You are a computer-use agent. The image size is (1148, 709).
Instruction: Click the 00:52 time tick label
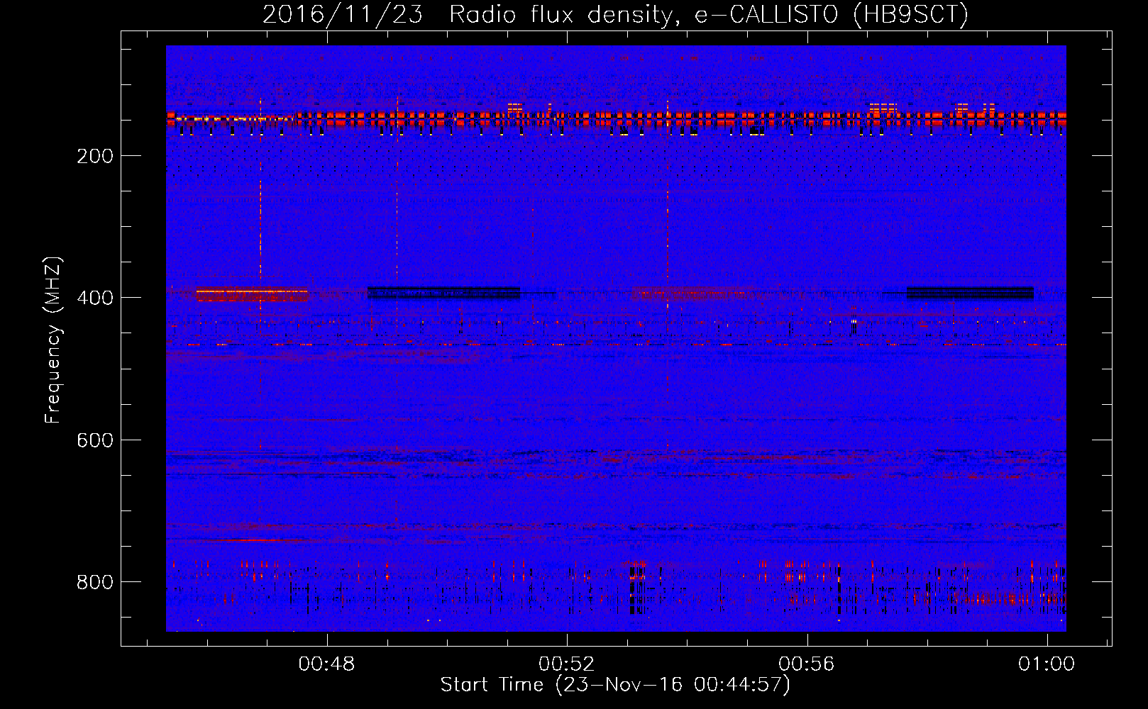pyautogui.click(x=566, y=664)
